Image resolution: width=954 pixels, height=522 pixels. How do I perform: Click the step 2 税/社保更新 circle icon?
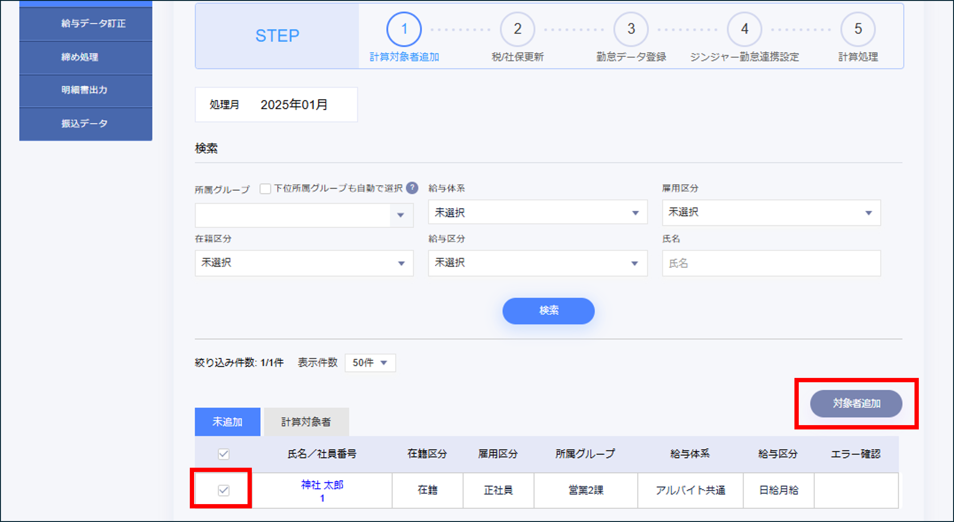click(x=517, y=29)
